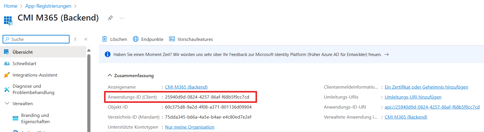The image size is (484, 132).
Task: Click the Unterstützte Kontotypen label
Action: [133, 127]
